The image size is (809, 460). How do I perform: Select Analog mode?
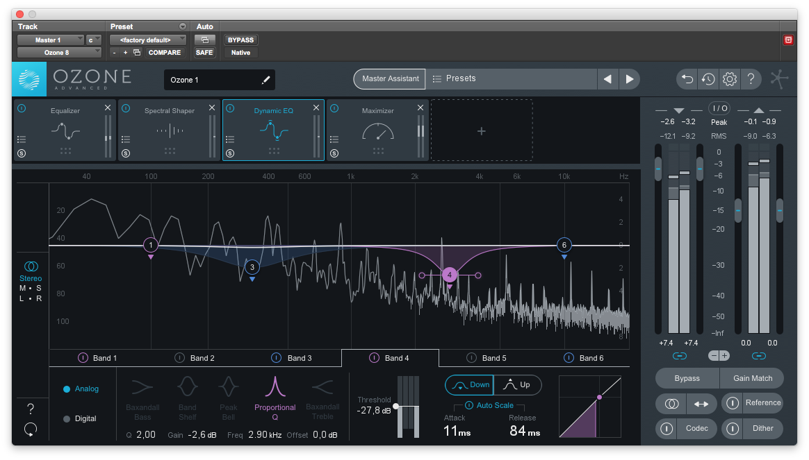click(81, 389)
